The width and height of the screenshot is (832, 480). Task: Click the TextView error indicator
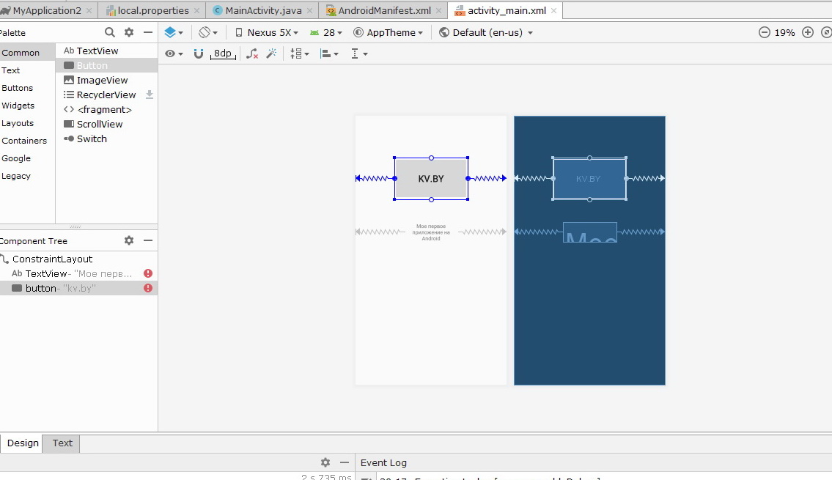[x=148, y=273]
